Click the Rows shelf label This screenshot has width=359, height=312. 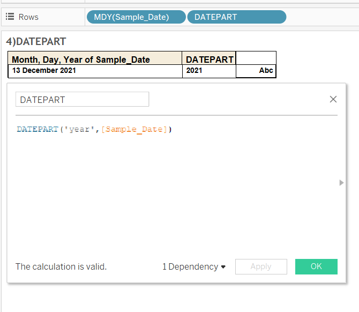pos(28,17)
